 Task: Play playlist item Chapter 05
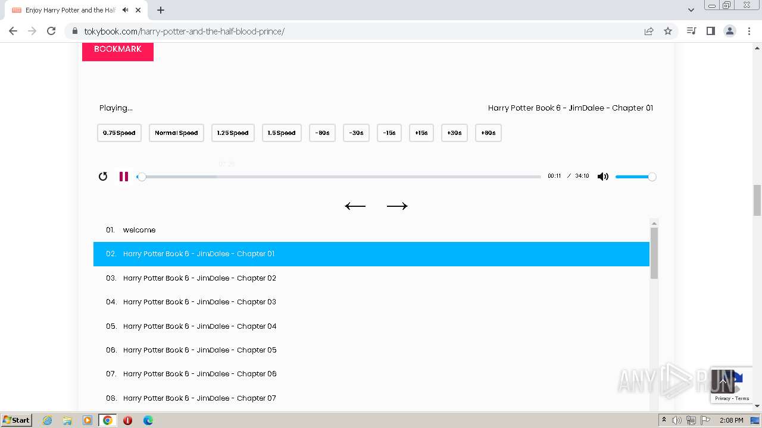coord(371,350)
